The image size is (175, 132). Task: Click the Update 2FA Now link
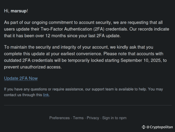[x=21, y=78]
